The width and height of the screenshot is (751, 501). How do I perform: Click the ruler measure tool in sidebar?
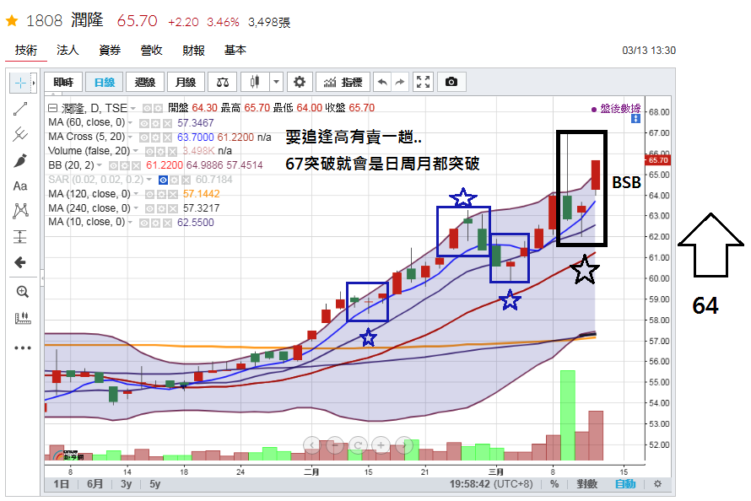23,318
